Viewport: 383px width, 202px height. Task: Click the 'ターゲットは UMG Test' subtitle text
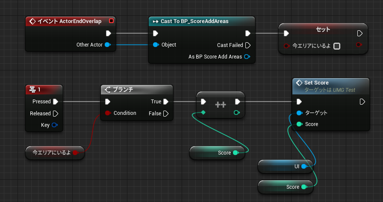click(330, 90)
